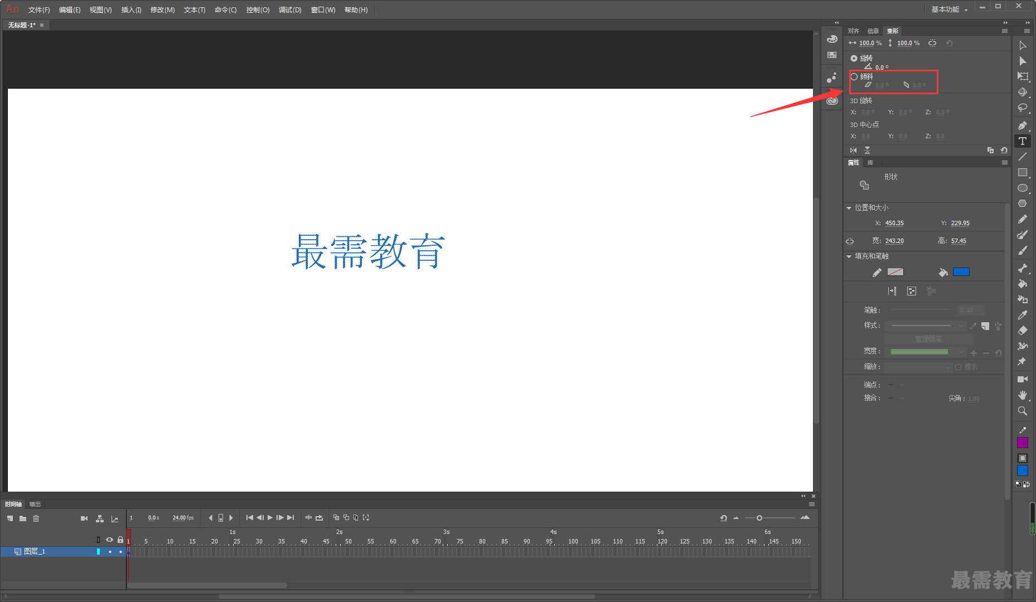The height and width of the screenshot is (602, 1036).
Task: Select the Eyedropper tool
Action: (x=1023, y=315)
